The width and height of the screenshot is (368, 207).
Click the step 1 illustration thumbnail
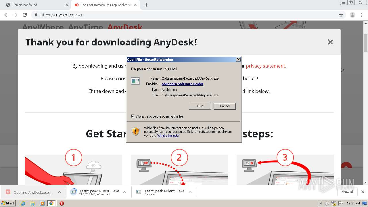click(73, 170)
